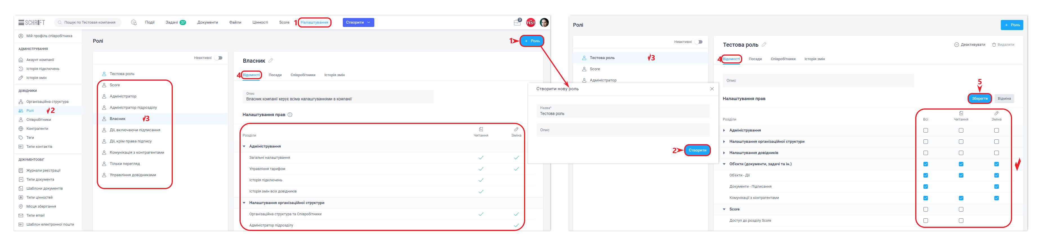Click the info icon beside Налаштування прав
The width and height of the screenshot is (1045, 245).
pyautogui.click(x=290, y=115)
